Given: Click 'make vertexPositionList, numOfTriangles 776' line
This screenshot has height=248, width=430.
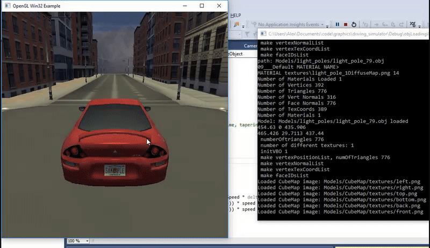Looking at the screenshot, I should (325, 157).
